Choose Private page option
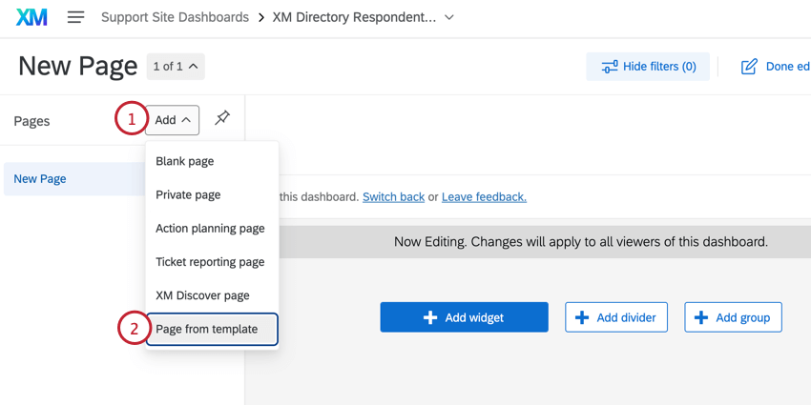The height and width of the screenshot is (405, 811). pos(188,194)
